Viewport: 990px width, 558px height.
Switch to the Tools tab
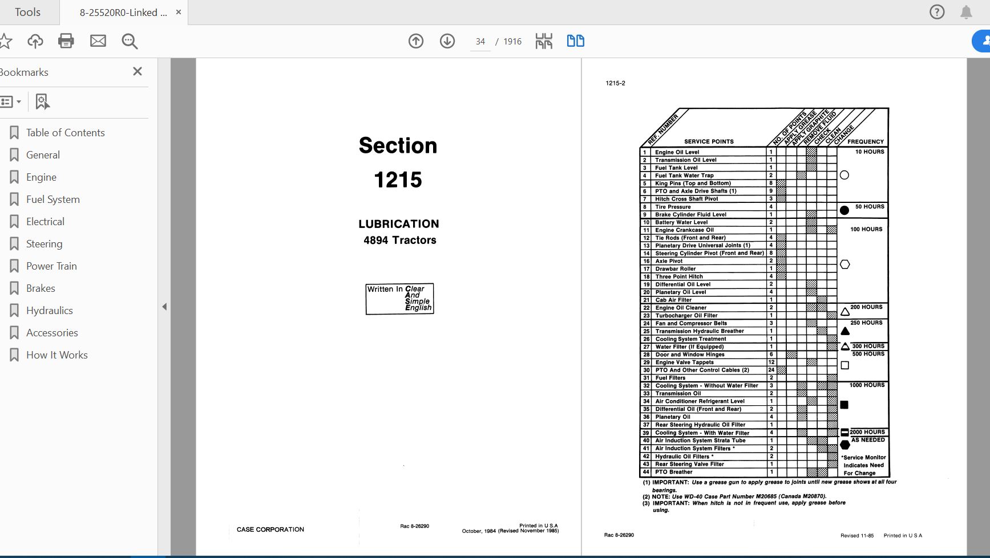pos(27,11)
